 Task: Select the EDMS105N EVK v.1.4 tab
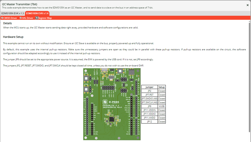(x=37, y=14)
